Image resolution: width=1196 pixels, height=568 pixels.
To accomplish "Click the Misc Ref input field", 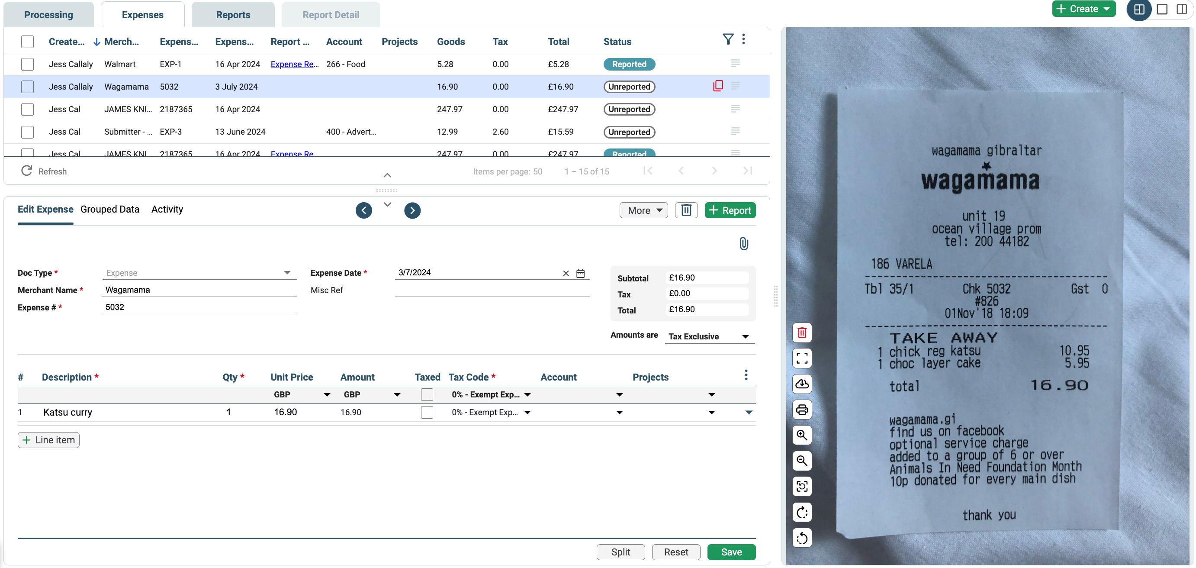I will pyautogui.click(x=492, y=290).
